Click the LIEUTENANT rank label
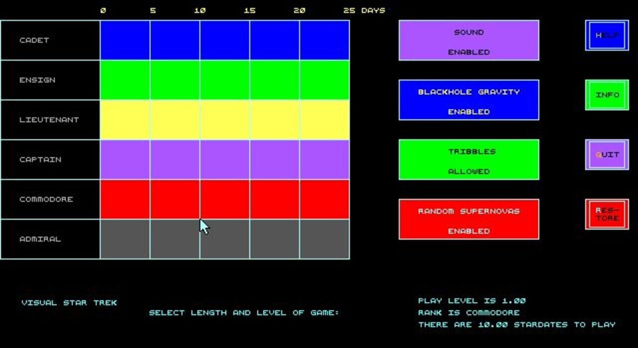Viewport: 638px width, 348px height. pyautogui.click(x=49, y=120)
